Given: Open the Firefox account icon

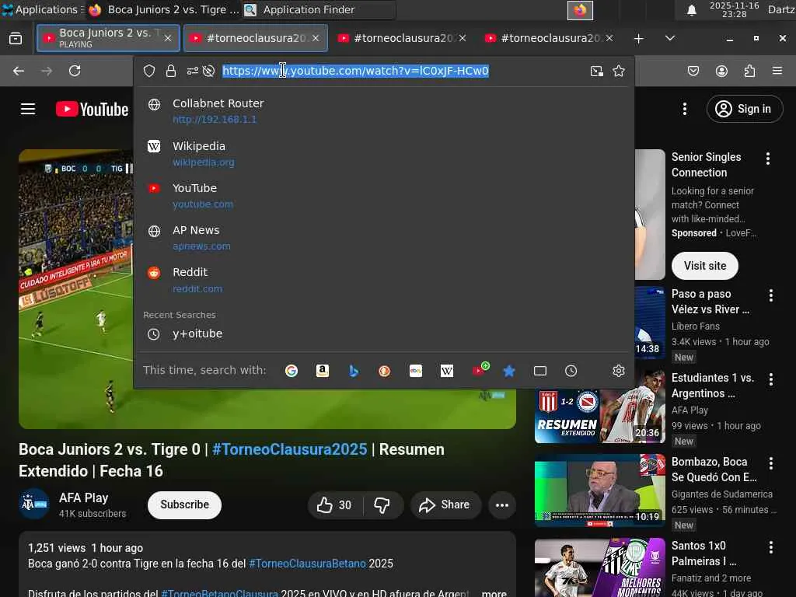Looking at the screenshot, I should pos(721,71).
